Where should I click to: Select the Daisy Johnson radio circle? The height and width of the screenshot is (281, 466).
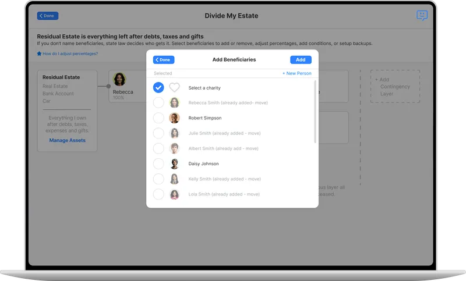158,163
